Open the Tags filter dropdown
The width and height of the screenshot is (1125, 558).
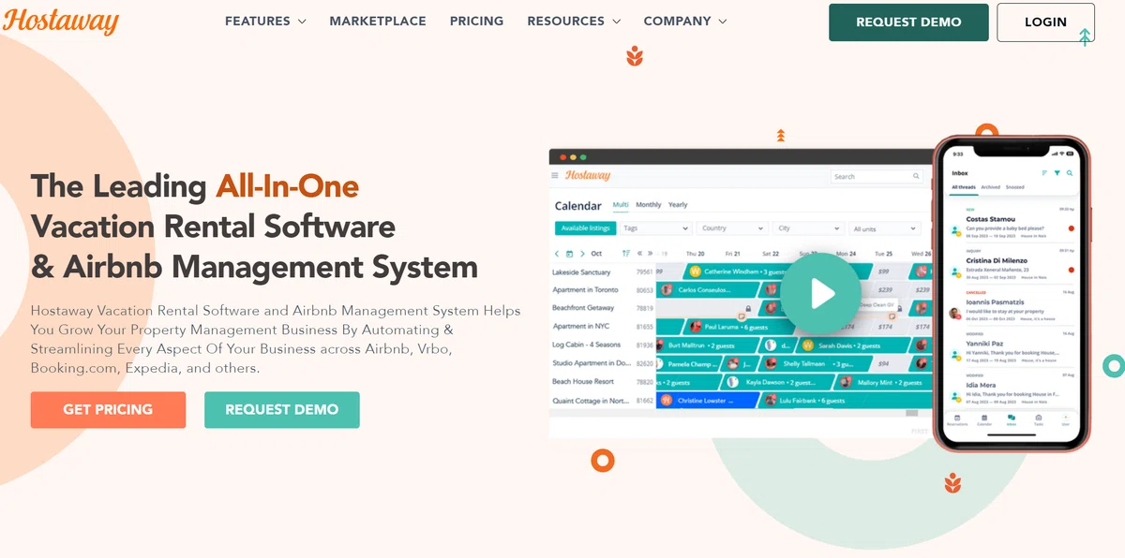point(655,228)
